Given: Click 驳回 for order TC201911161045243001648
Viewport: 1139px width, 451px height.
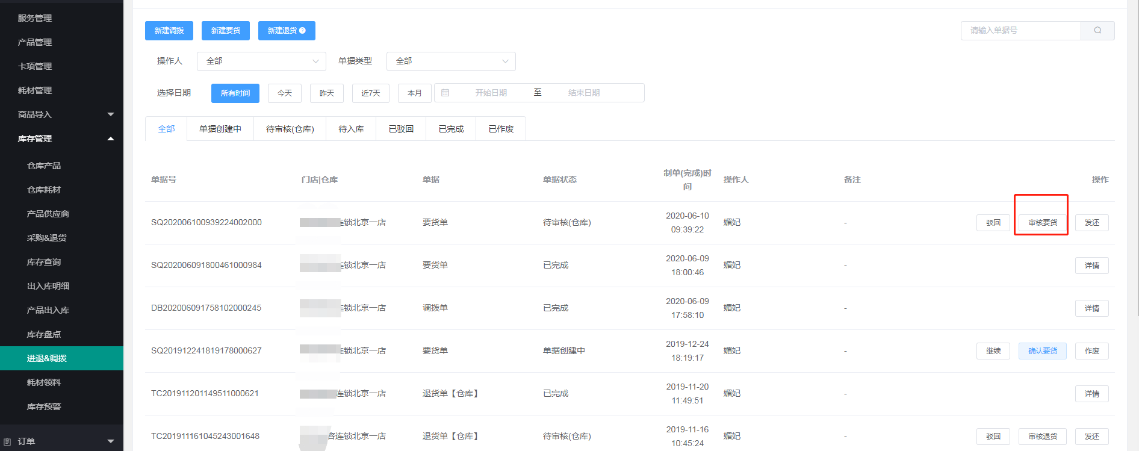Looking at the screenshot, I should (993, 437).
